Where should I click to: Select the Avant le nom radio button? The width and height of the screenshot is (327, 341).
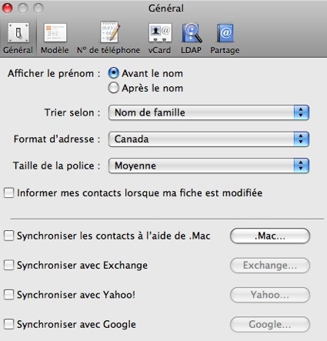[113, 73]
